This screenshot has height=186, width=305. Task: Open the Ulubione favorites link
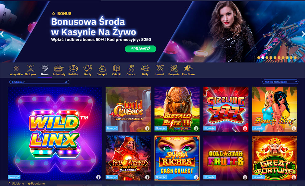pyautogui.click(x=16, y=184)
